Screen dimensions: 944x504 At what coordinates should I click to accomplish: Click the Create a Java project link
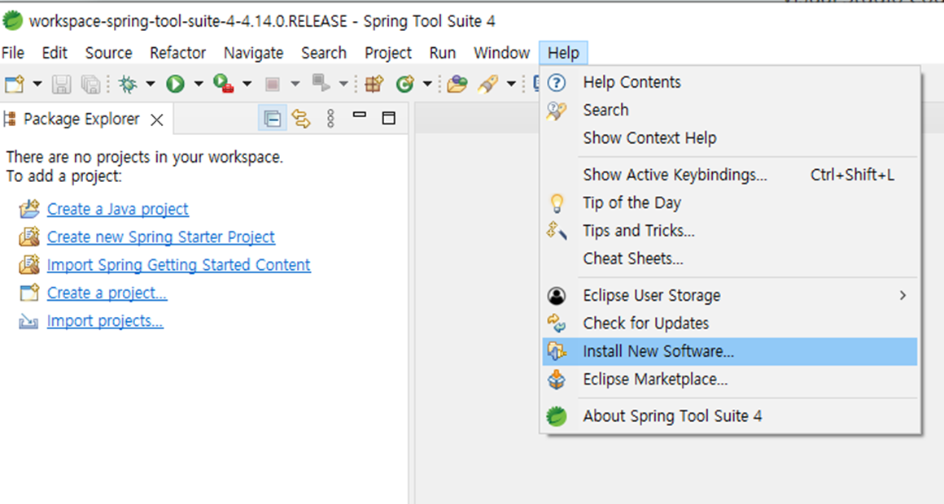tap(117, 209)
